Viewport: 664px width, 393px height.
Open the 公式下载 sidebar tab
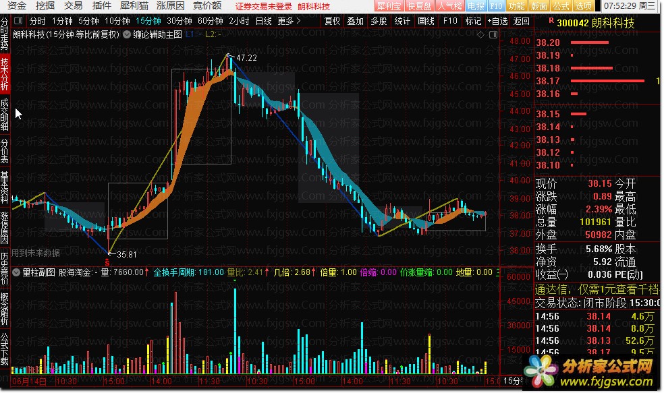(x=5, y=349)
